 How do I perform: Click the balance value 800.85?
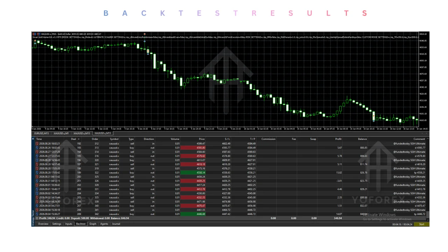tap(363, 148)
